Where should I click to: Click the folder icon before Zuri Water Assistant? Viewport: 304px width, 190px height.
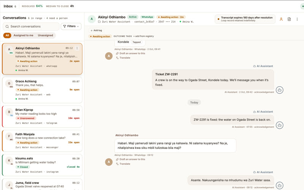pyautogui.click(x=99, y=22)
